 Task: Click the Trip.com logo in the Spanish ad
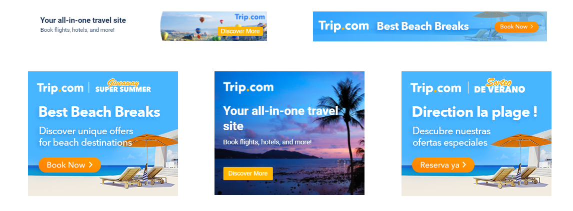click(435, 88)
